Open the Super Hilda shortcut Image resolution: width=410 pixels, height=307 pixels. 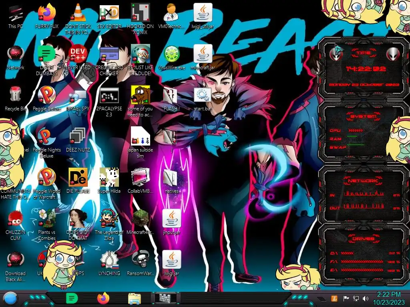109,181
